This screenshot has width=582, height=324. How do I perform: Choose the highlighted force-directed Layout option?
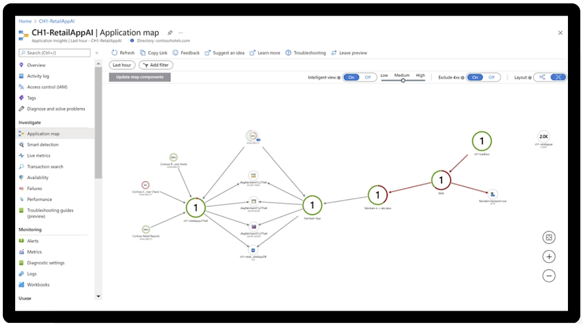click(558, 77)
